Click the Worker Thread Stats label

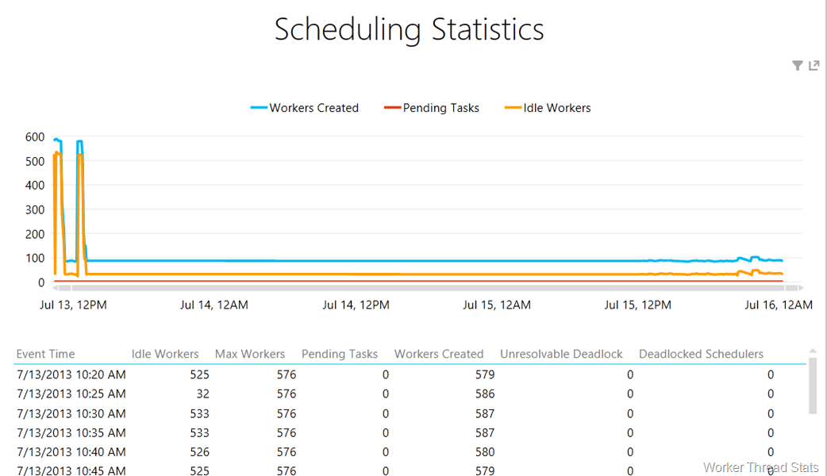coord(760,468)
